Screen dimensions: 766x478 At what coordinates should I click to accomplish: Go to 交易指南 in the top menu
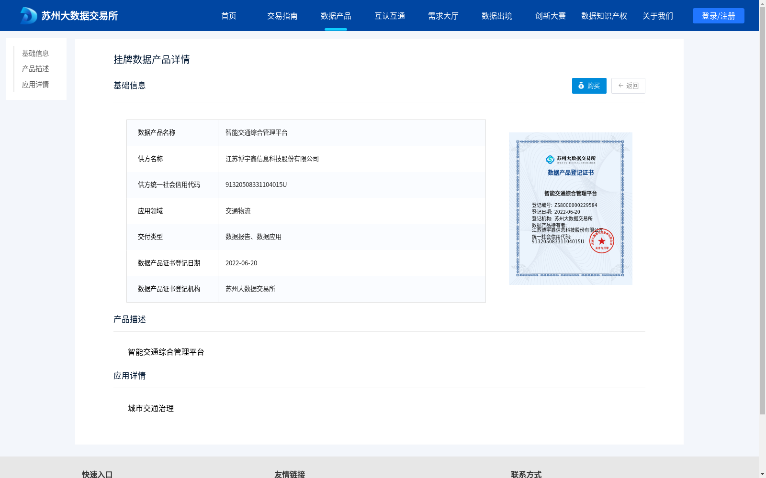click(x=282, y=16)
